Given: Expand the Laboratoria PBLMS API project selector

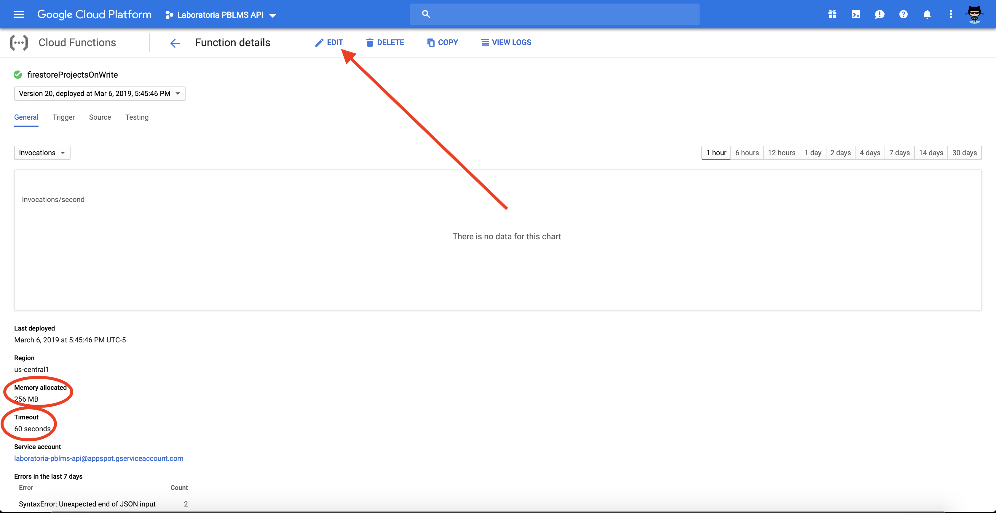Looking at the screenshot, I should pyautogui.click(x=220, y=15).
